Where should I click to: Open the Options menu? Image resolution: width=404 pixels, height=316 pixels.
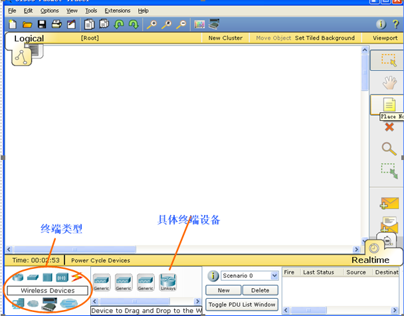coord(49,11)
